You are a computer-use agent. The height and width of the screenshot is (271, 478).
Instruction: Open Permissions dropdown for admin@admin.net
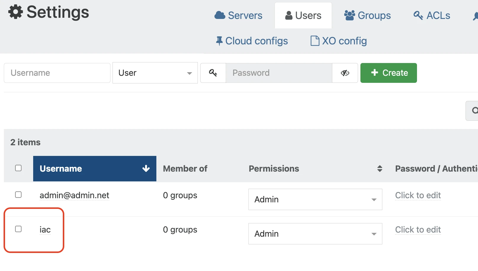tap(315, 199)
